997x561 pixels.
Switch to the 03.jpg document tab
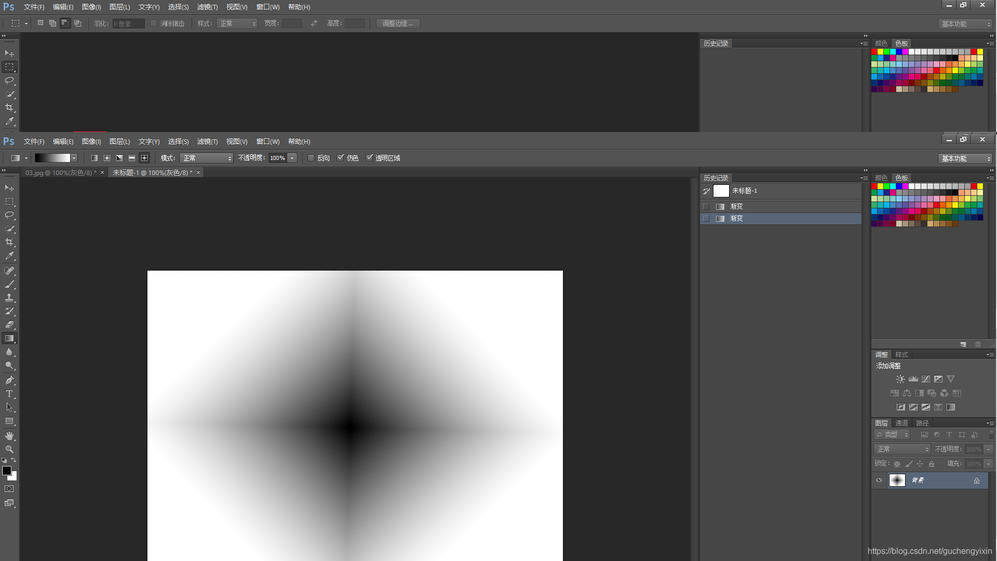tap(61, 172)
